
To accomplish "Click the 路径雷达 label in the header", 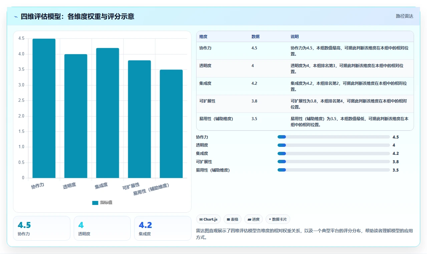I will 404,16.
